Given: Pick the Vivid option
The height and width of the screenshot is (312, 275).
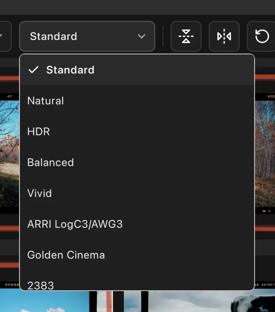Looking at the screenshot, I should coord(137,193).
